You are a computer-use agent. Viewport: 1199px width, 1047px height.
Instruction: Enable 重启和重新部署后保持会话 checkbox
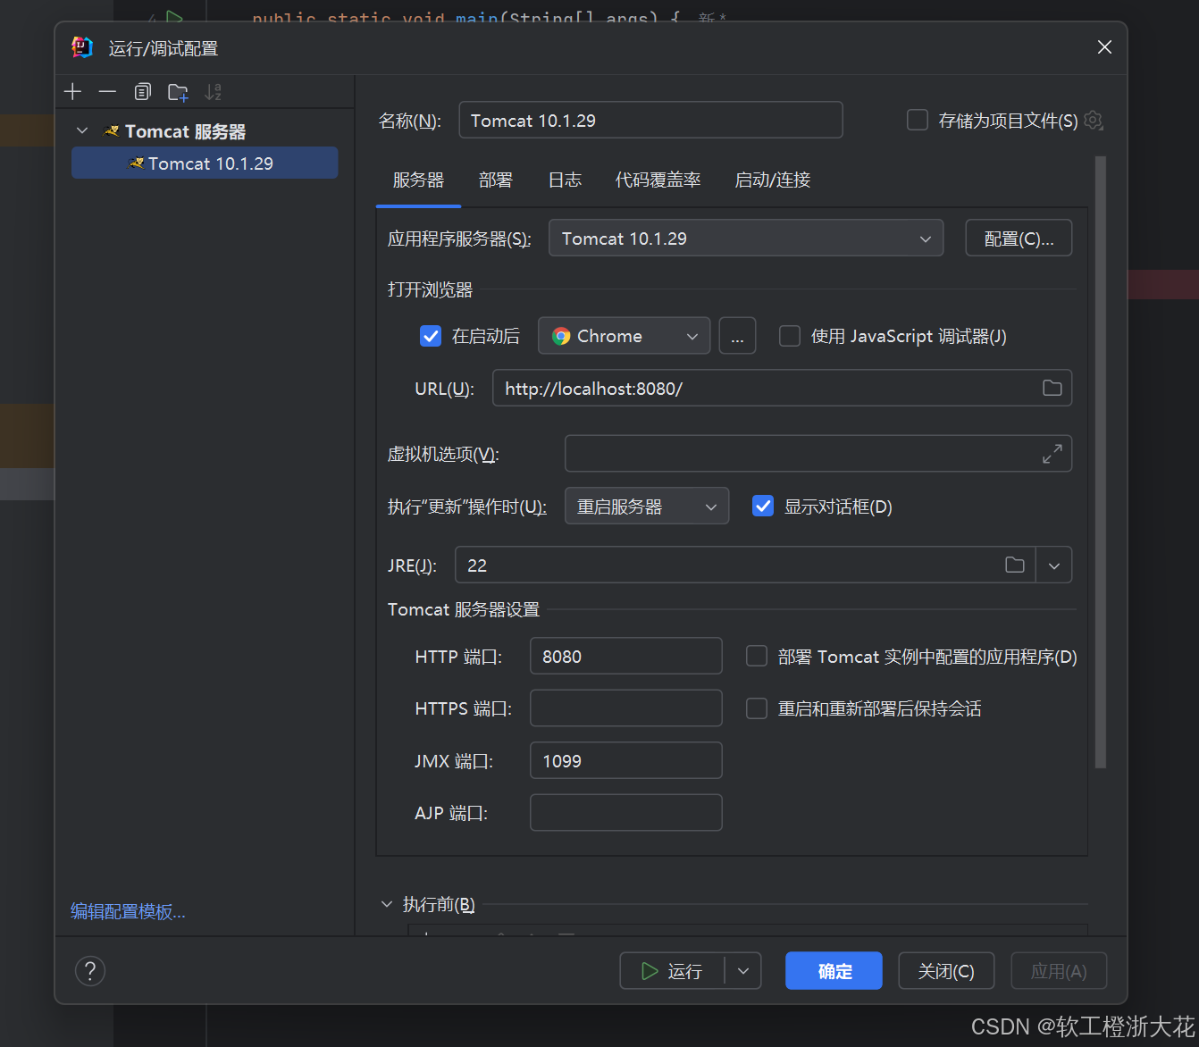pyautogui.click(x=757, y=708)
